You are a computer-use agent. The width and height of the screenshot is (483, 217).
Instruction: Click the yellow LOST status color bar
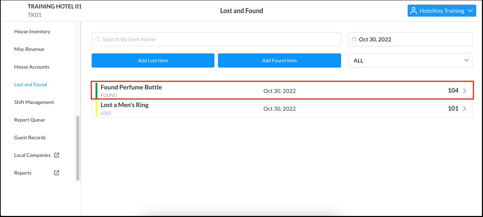coord(96,108)
